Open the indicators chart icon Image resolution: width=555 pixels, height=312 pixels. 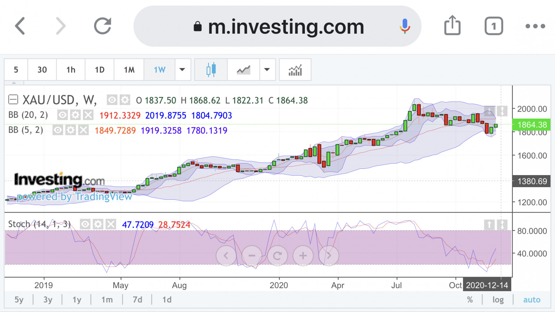295,70
